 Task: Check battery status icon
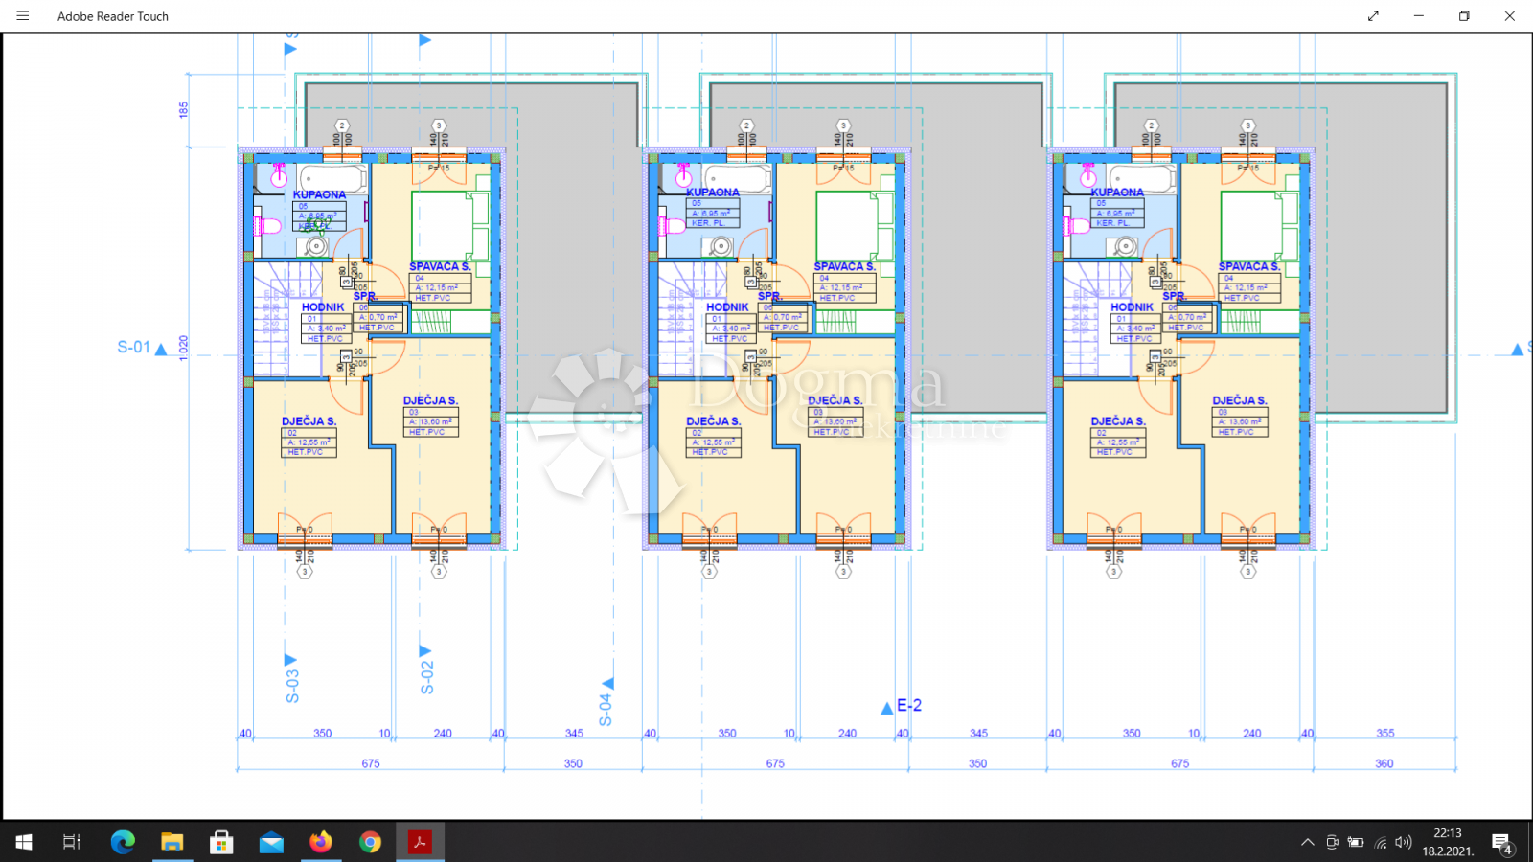[1356, 843]
